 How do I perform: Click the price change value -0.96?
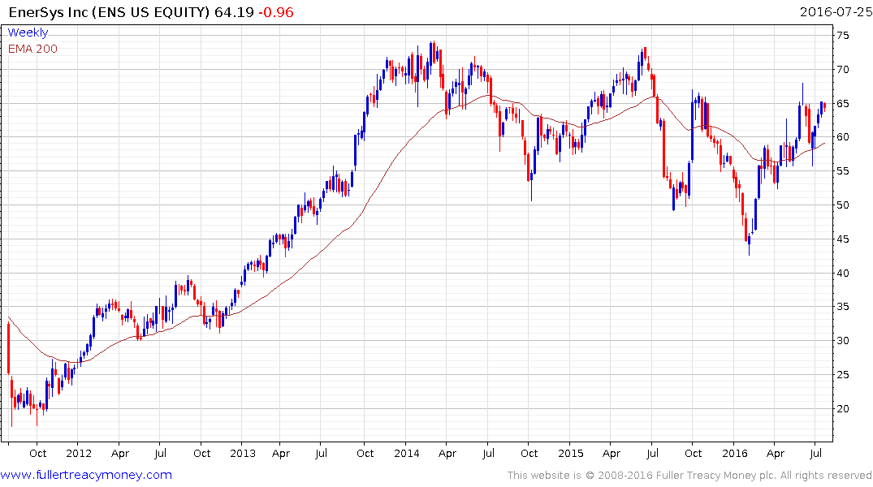point(275,12)
